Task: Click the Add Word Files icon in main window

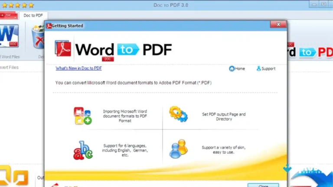Action: (9, 35)
